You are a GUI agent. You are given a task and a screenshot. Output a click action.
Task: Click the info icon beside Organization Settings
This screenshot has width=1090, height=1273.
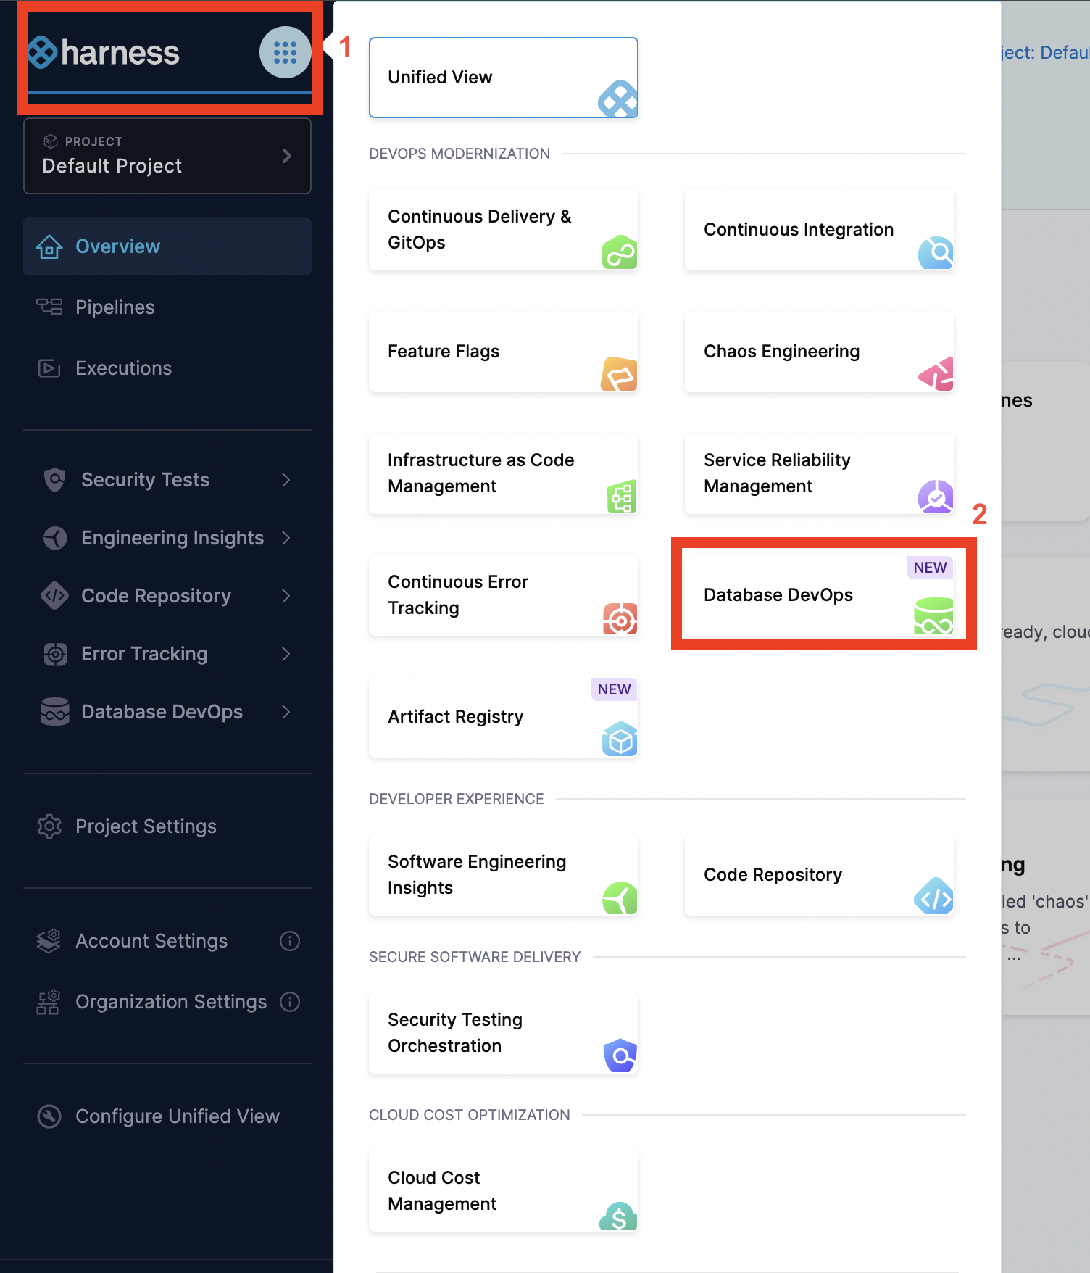pos(290,1002)
